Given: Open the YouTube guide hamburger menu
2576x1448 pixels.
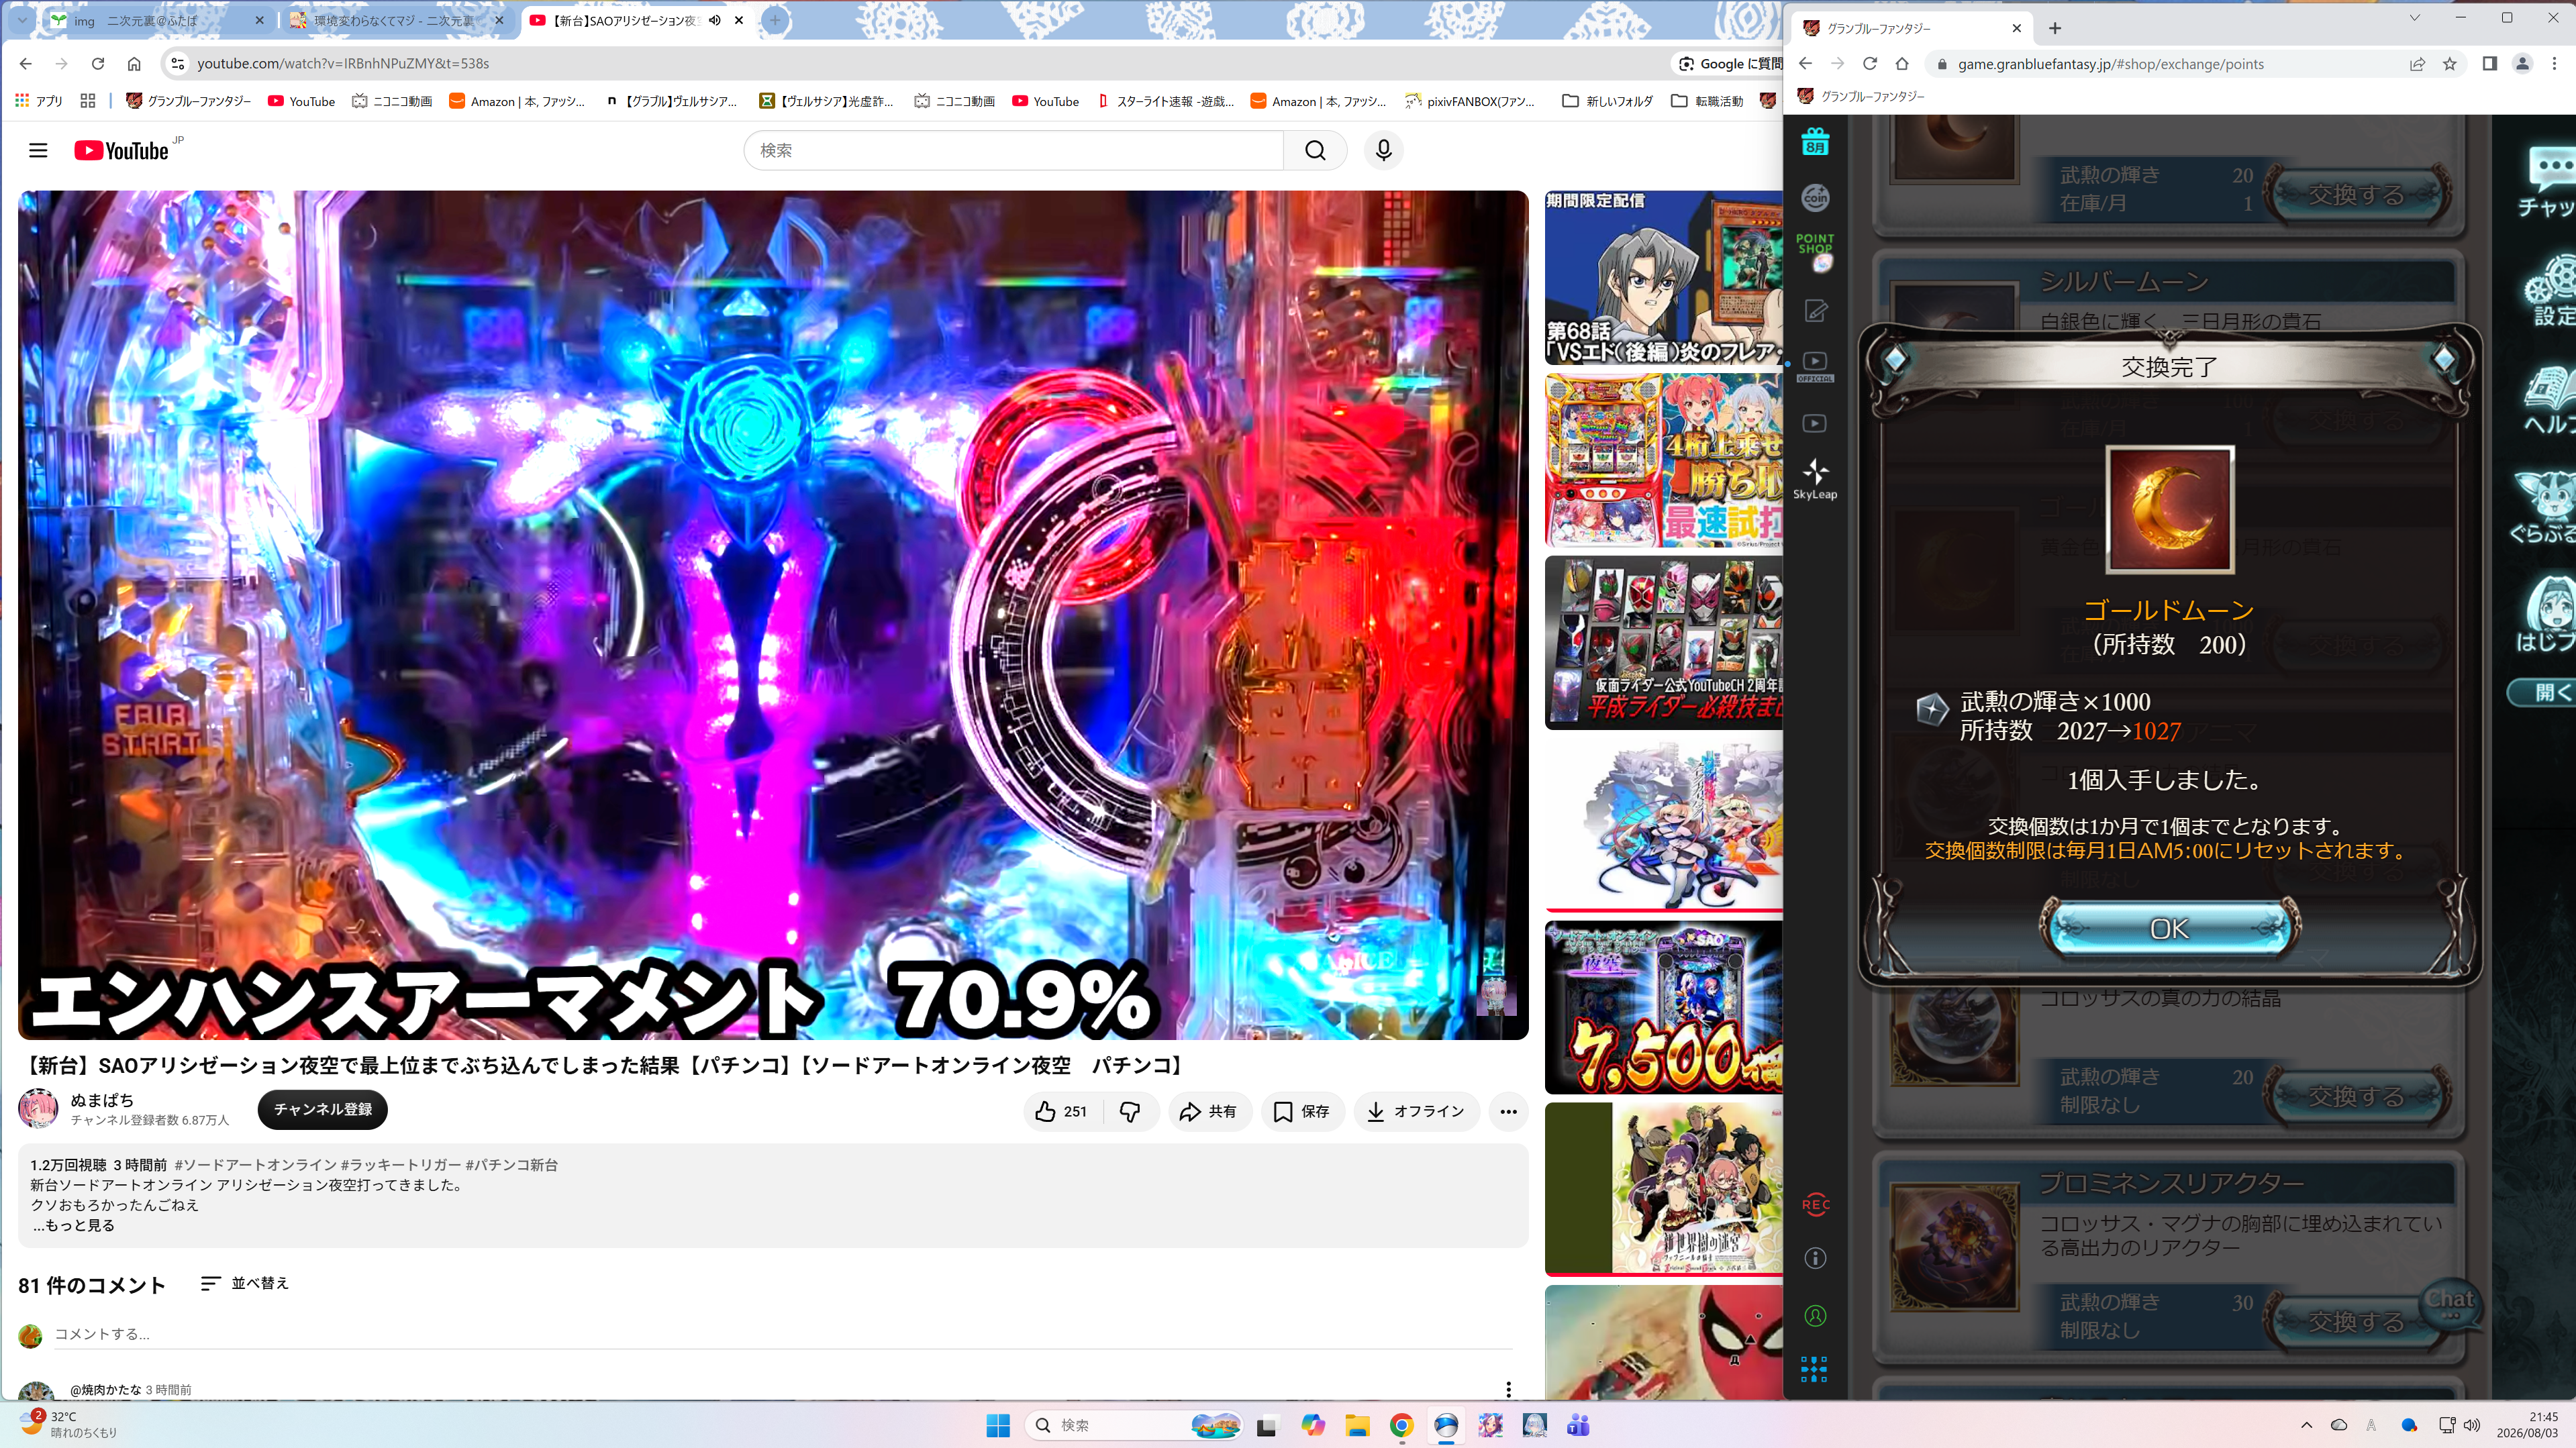Looking at the screenshot, I should pyautogui.click(x=38, y=150).
